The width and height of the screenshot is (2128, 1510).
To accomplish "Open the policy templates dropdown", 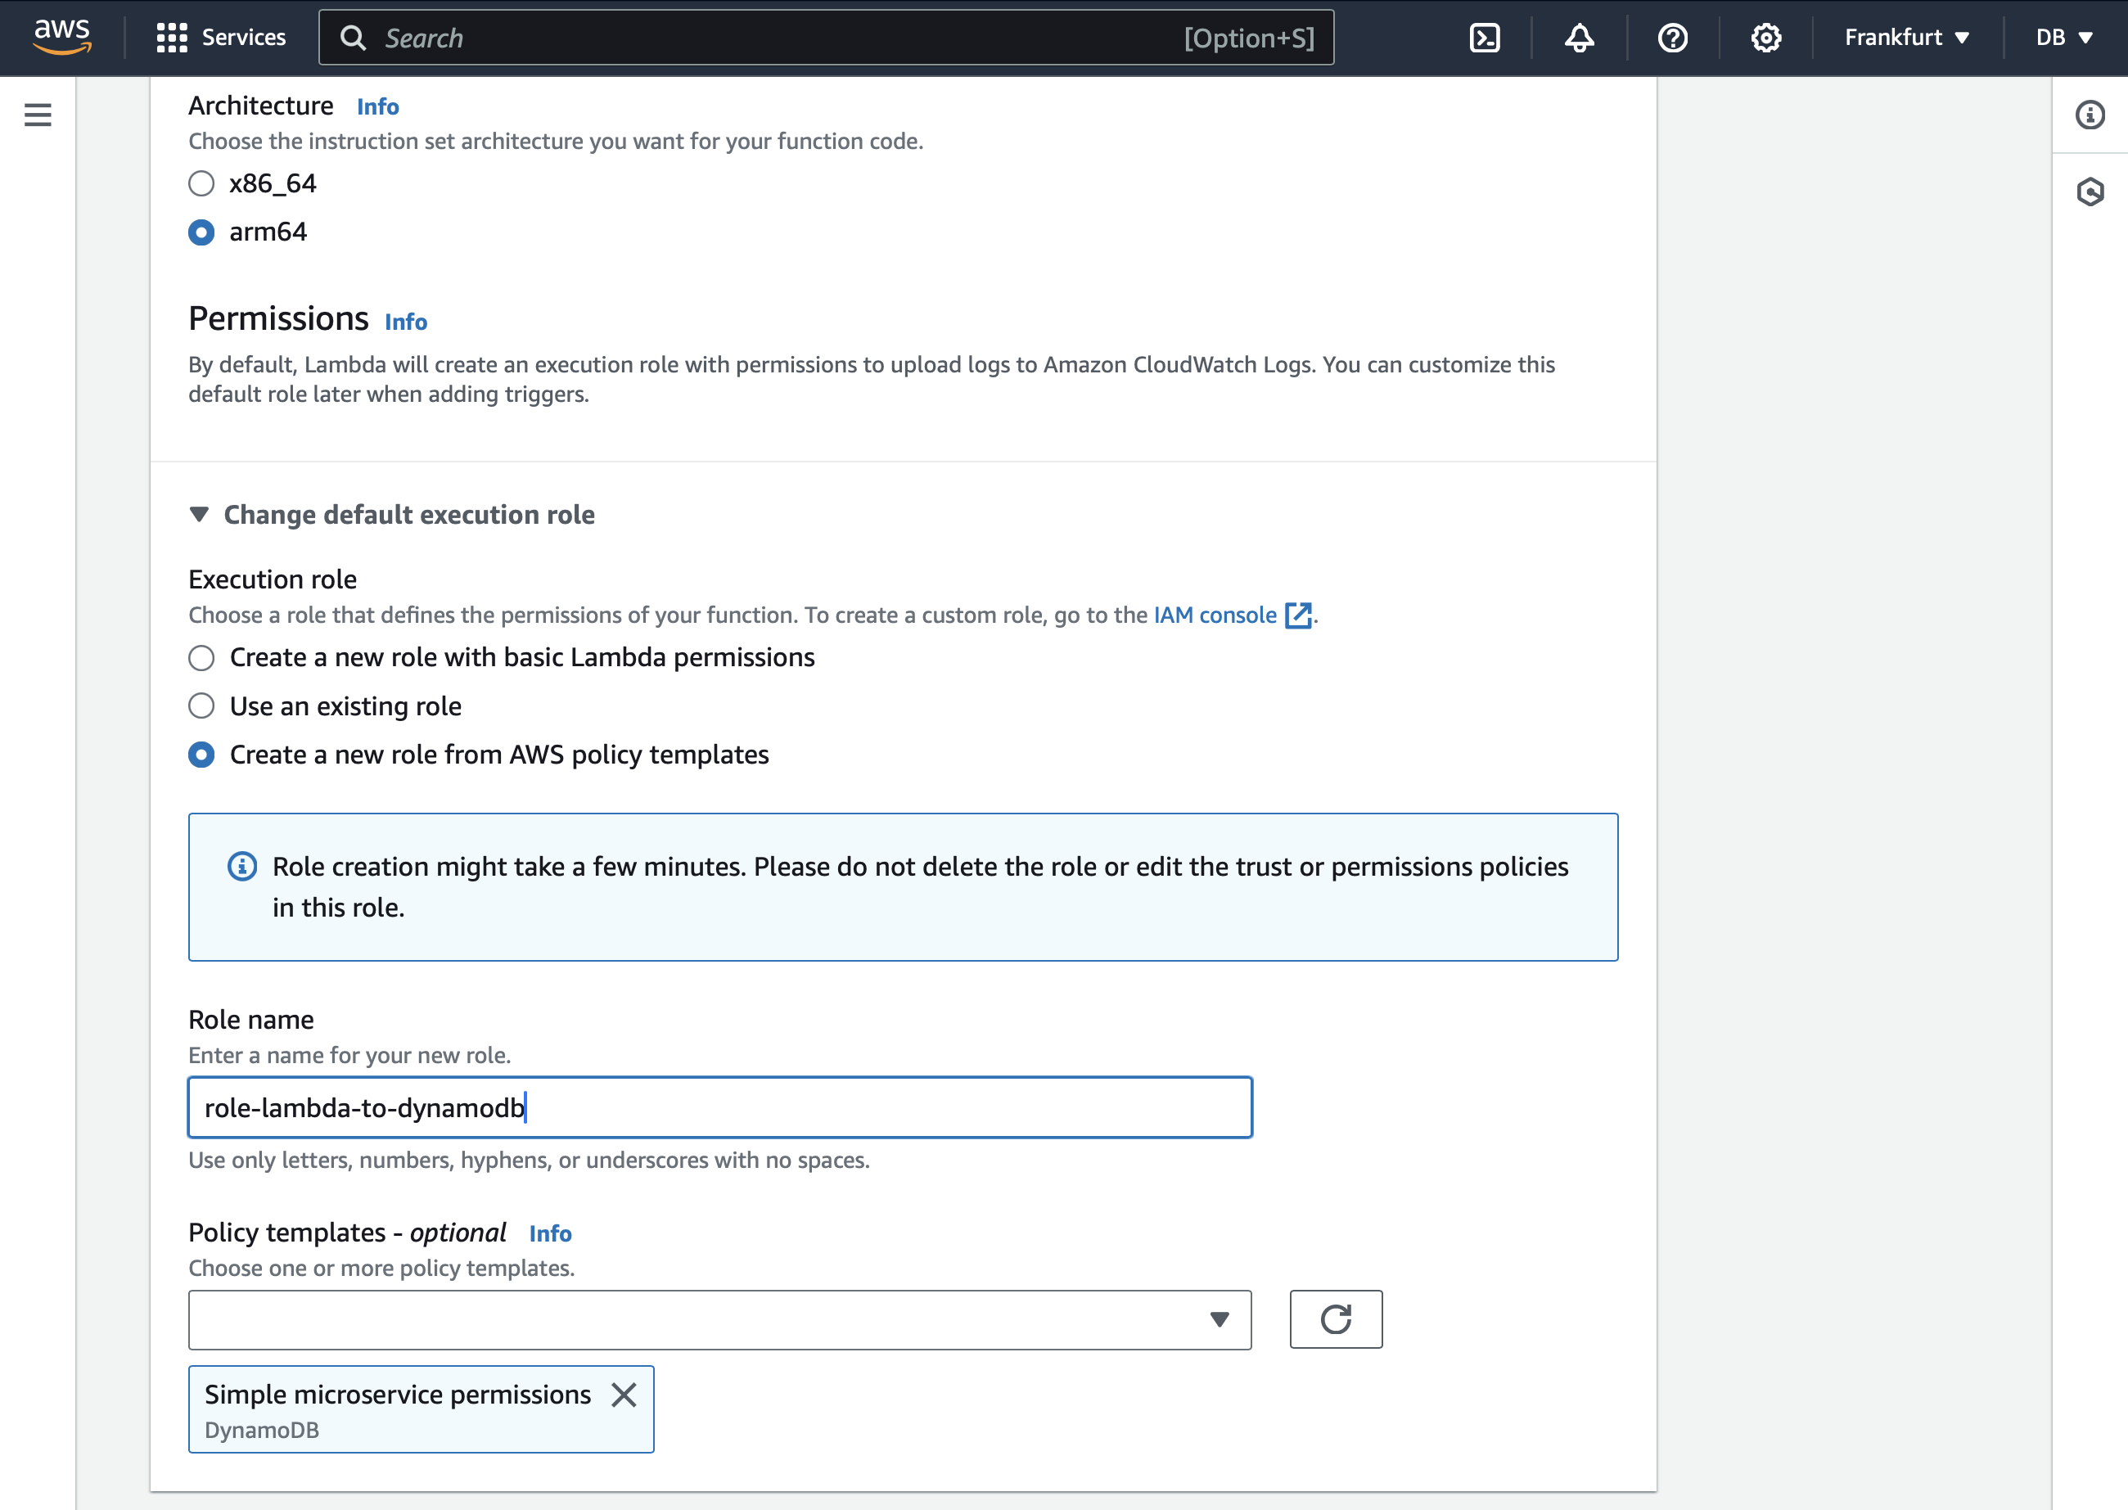I will [x=1221, y=1318].
